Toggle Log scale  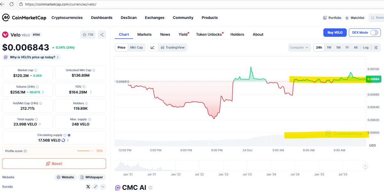[365, 47]
